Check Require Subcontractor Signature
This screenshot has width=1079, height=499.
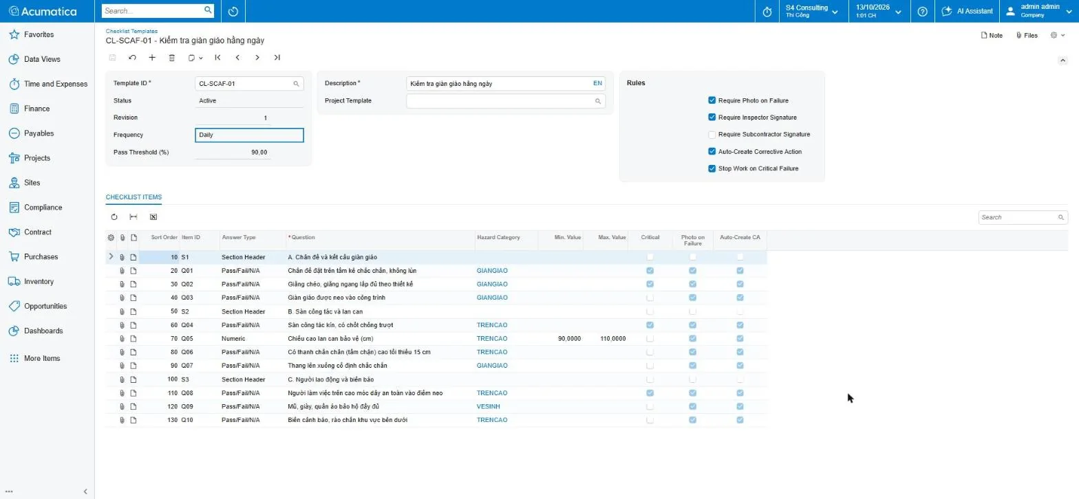tap(712, 135)
